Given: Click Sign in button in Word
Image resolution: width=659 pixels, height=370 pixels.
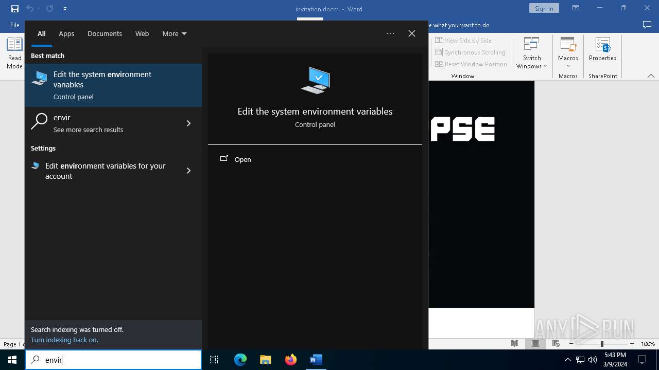Looking at the screenshot, I should click(x=544, y=8).
